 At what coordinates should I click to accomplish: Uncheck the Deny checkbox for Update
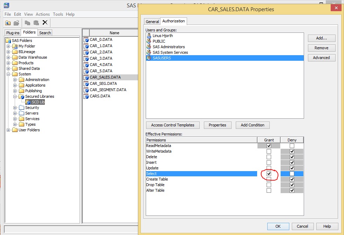292,168
